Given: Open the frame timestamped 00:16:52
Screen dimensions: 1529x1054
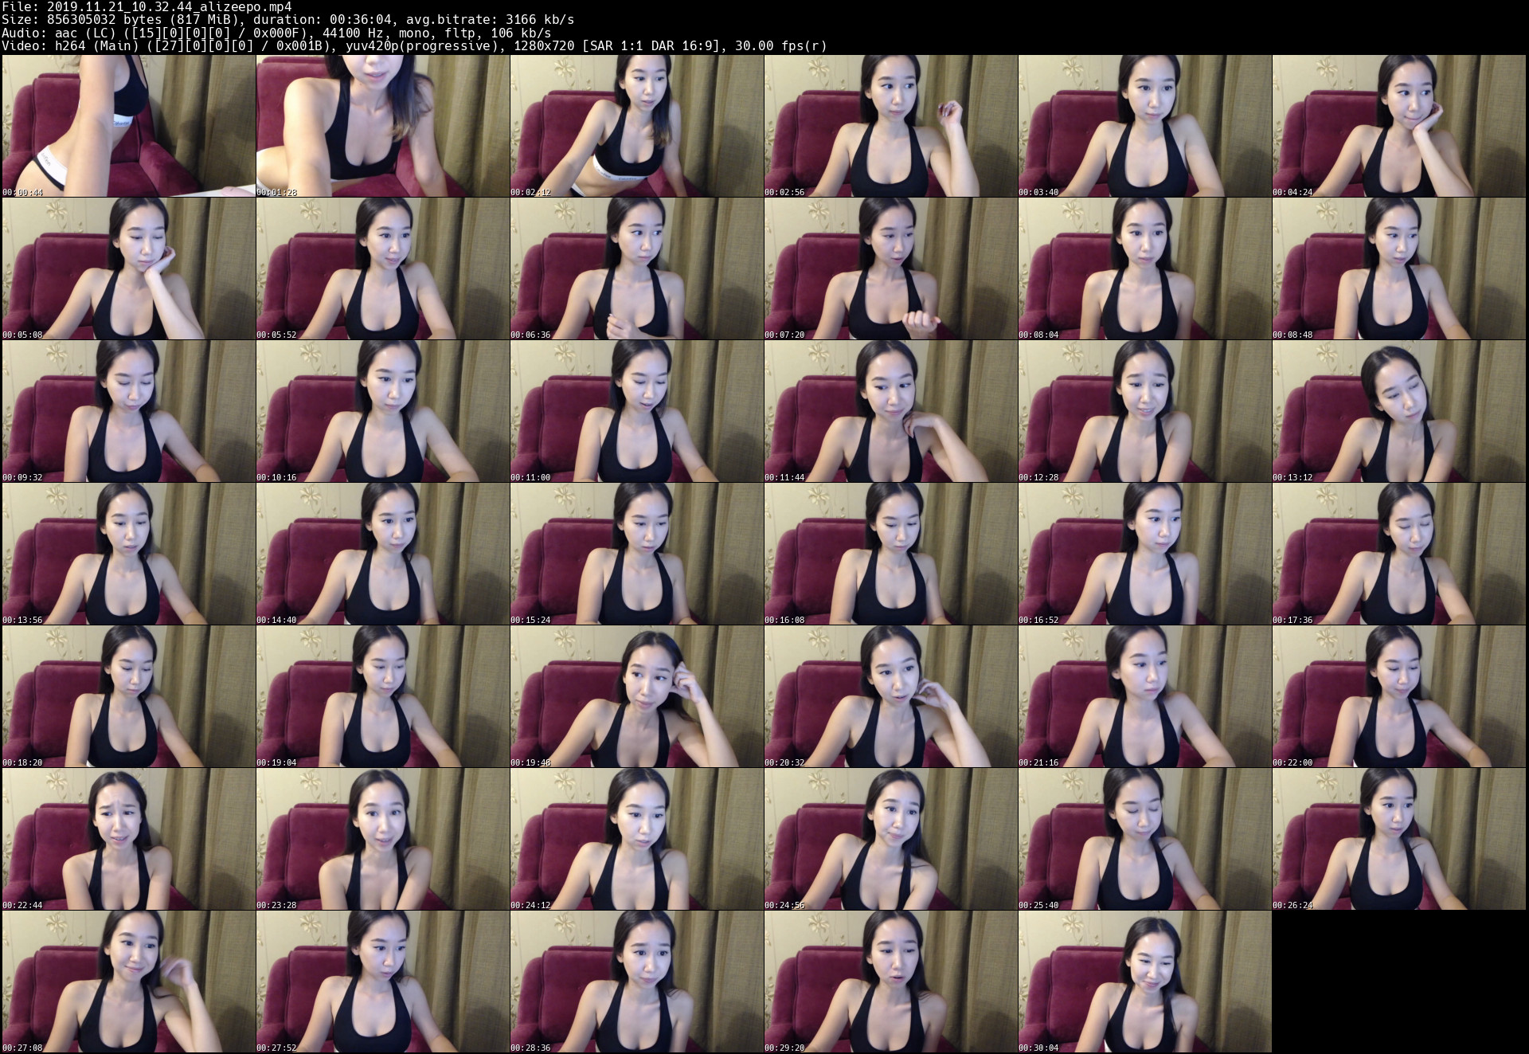Looking at the screenshot, I should coord(1144,554).
